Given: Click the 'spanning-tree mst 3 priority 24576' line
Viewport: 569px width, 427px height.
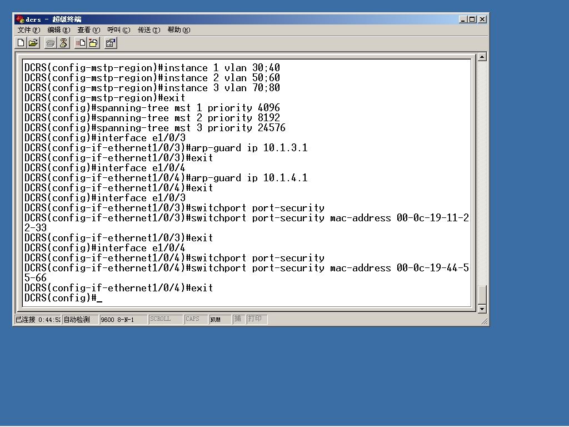Looking at the screenshot, I should pyautogui.click(x=155, y=128).
